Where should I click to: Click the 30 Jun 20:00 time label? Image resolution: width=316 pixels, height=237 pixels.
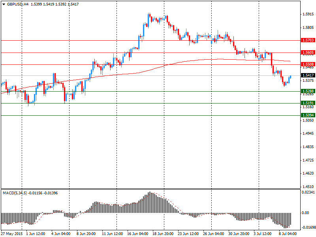point(239,234)
